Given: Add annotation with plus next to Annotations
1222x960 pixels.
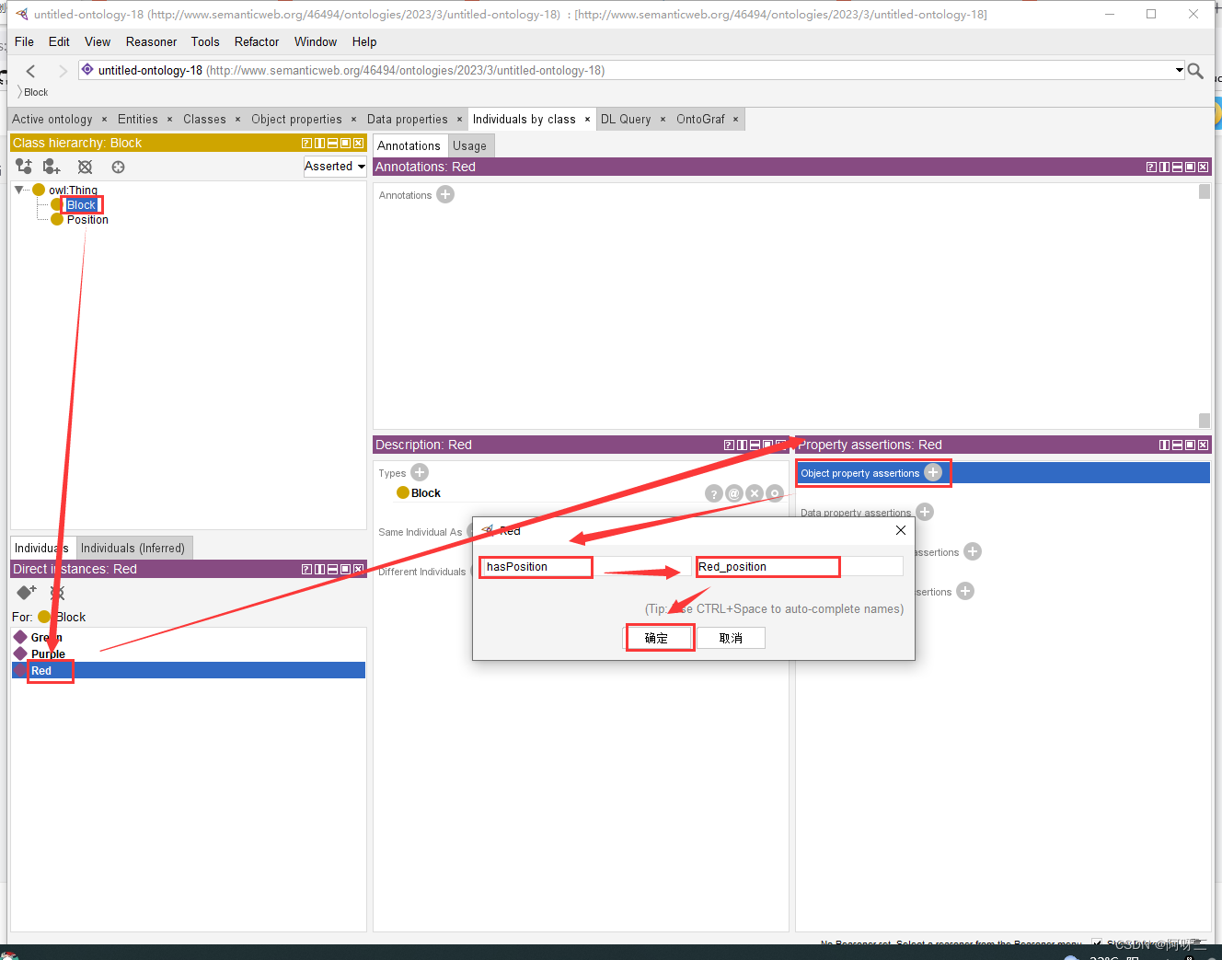Looking at the screenshot, I should click(445, 194).
